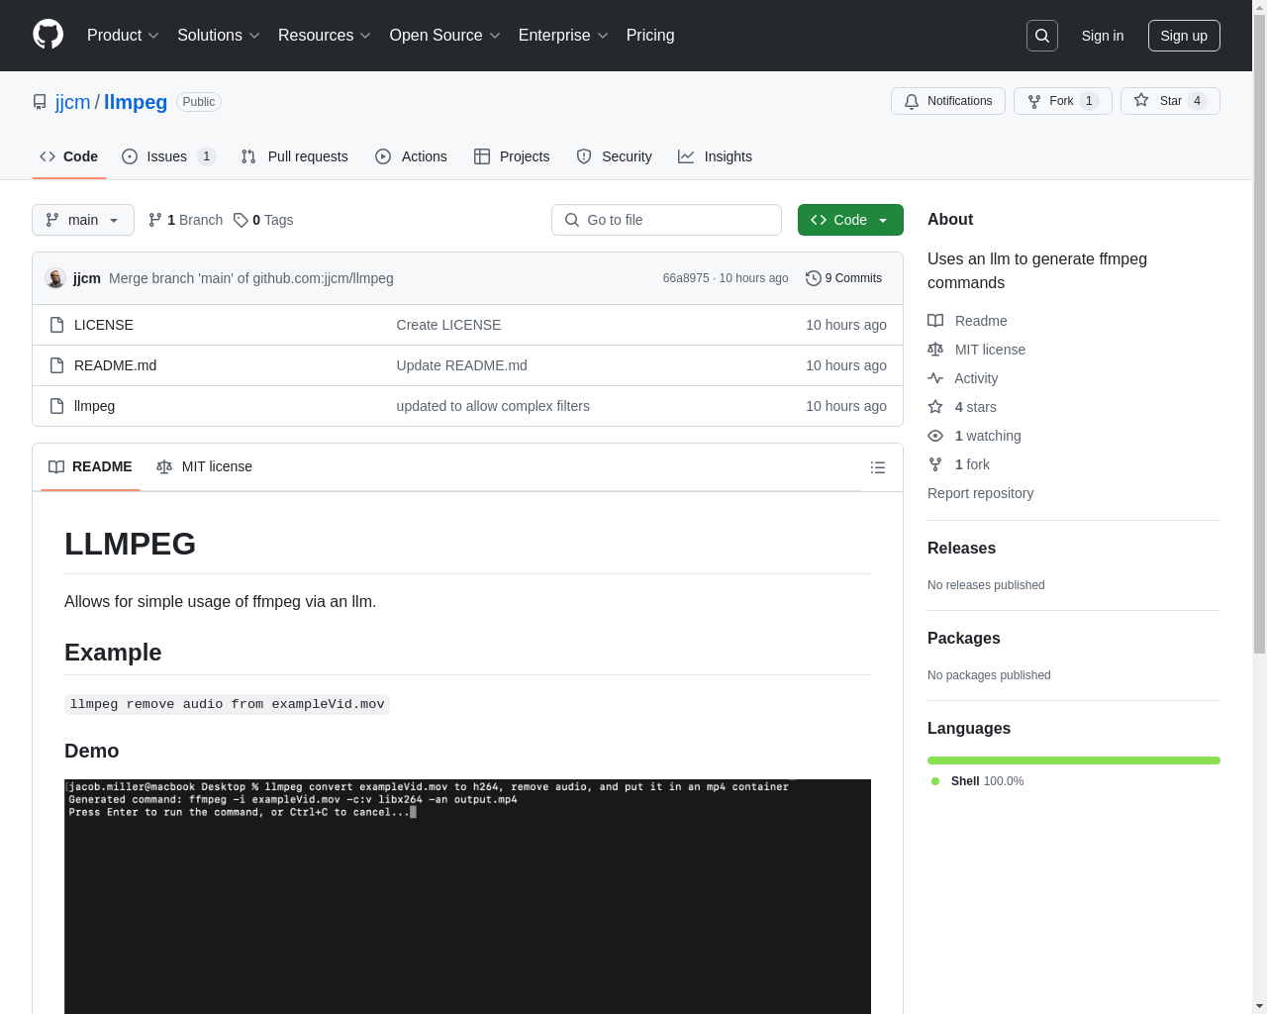1267x1014 pixels.
Task: Click the jjcm commit author name
Action: 87,278
